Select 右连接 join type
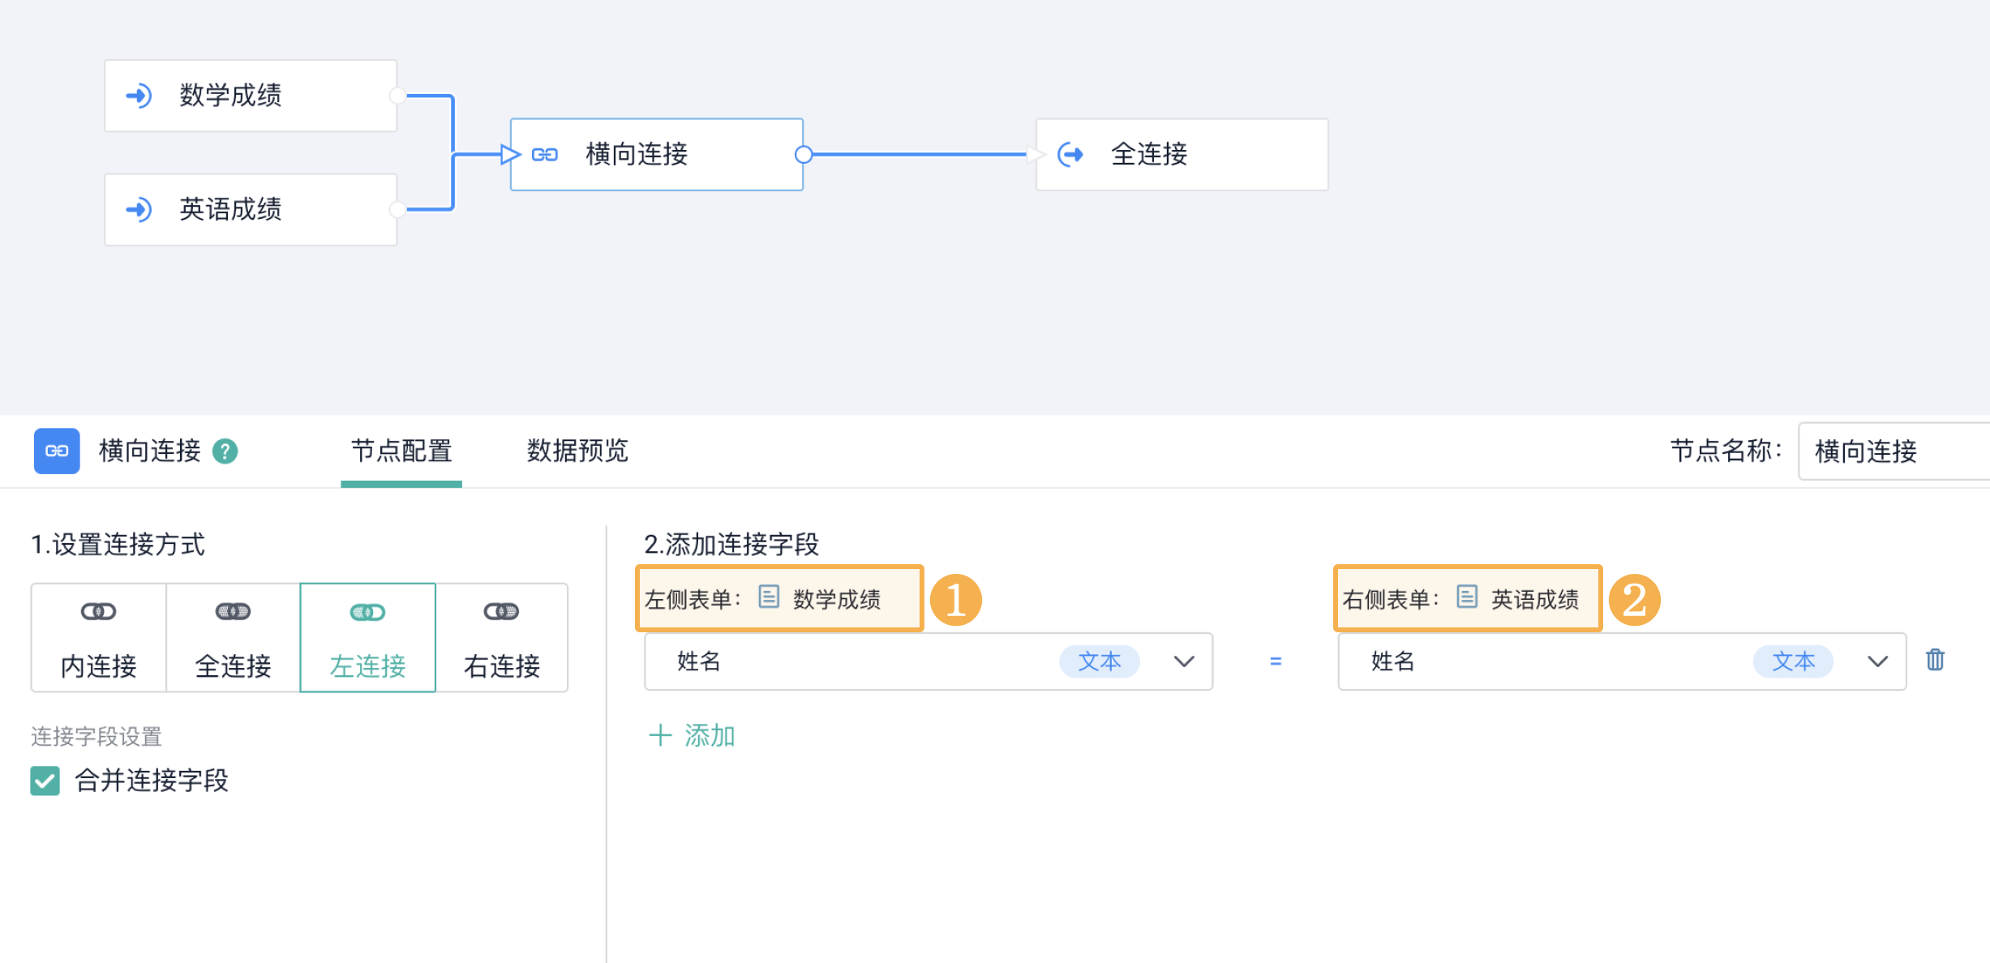The width and height of the screenshot is (1990, 963). [x=501, y=638]
